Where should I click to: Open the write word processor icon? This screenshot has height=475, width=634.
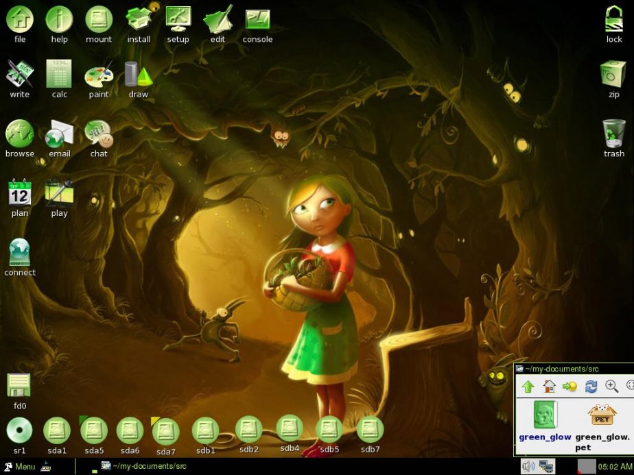tap(19, 73)
